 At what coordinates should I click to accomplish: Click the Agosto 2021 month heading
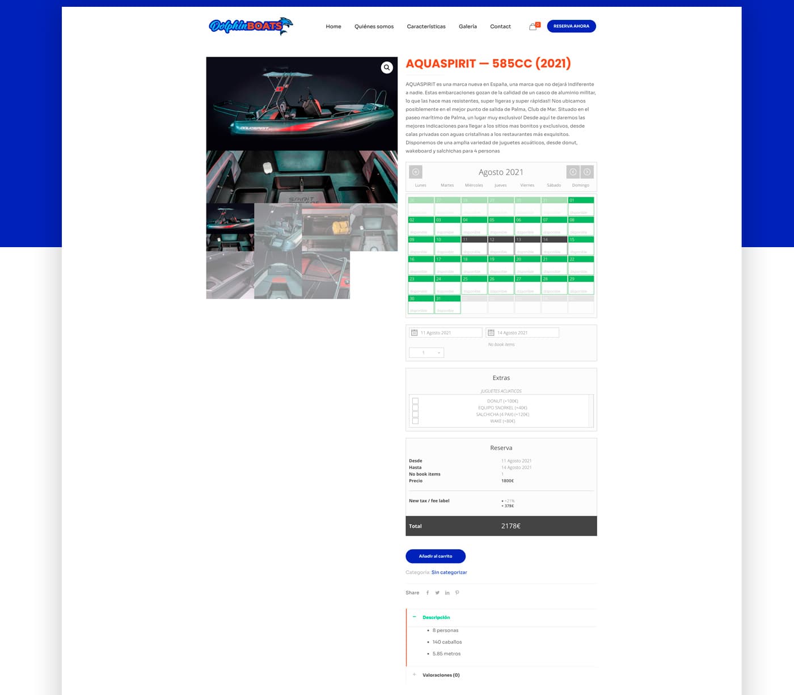501,172
